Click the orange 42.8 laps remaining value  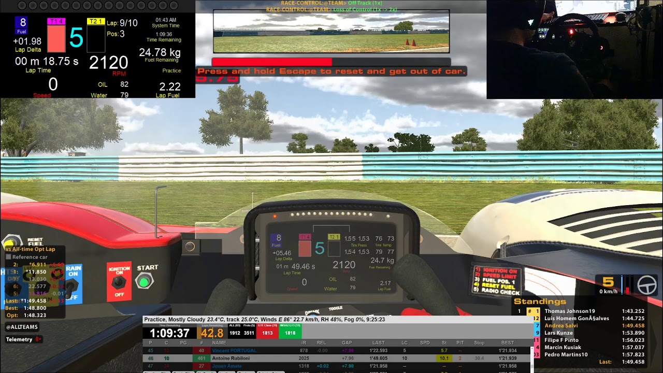coord(212,333)
